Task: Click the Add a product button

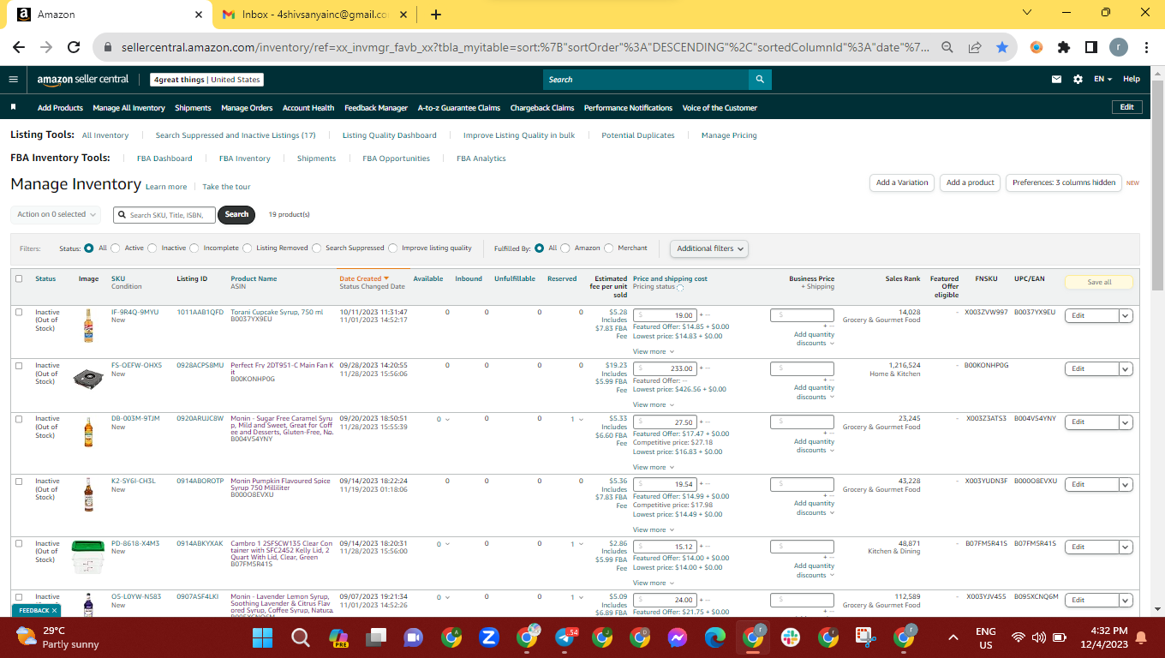Action: [971, 182]
